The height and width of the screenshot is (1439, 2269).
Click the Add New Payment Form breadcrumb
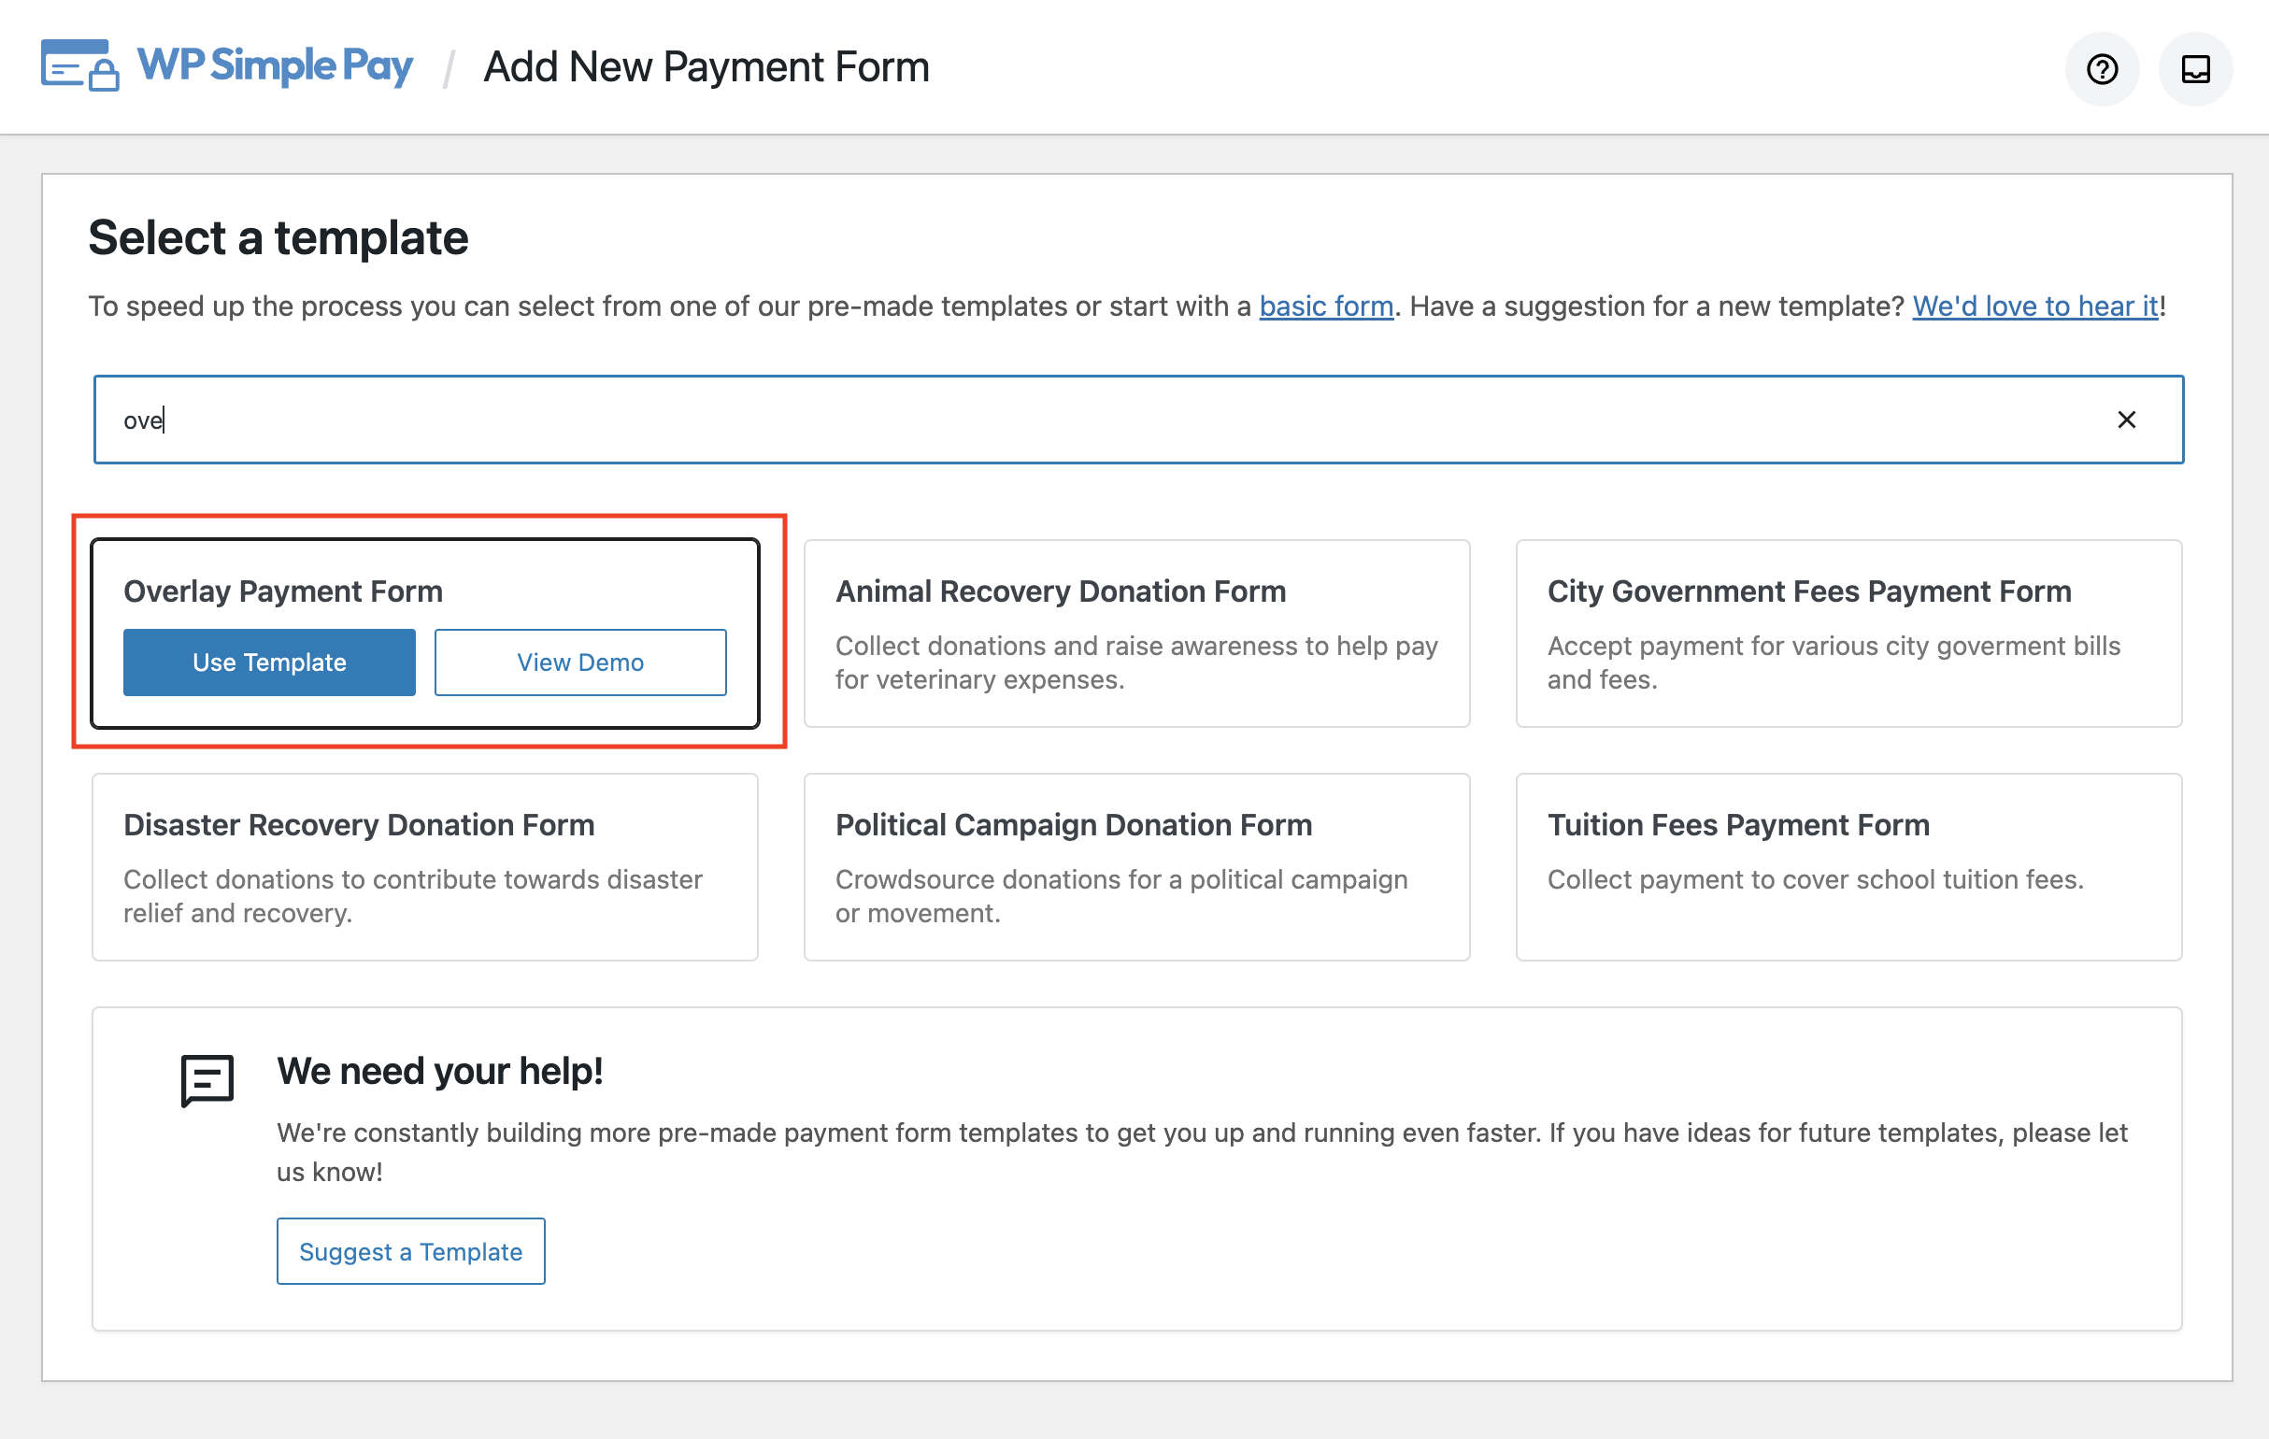coord(705,66)
